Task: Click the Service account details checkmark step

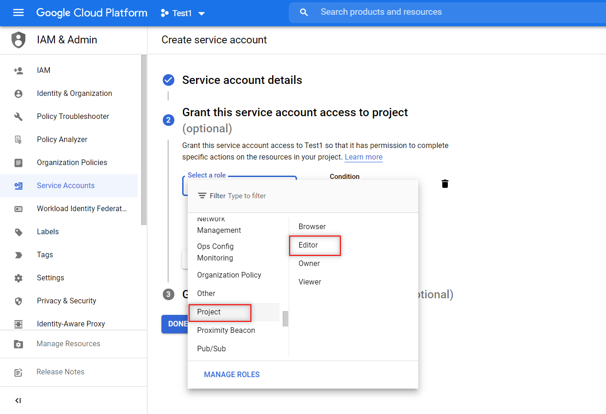Action: tap(169, 80)
